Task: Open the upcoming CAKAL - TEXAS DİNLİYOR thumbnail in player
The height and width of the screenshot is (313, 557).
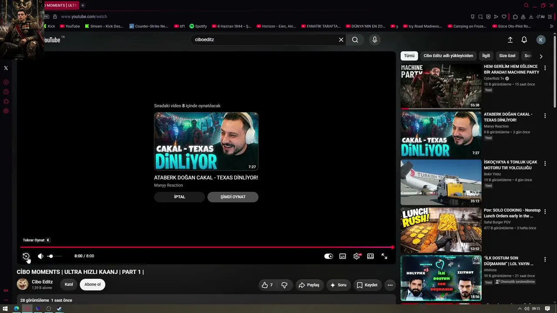Action: click(206, 141)
